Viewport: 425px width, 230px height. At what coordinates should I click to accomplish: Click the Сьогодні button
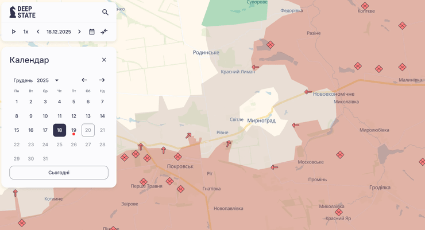[59, 173]
